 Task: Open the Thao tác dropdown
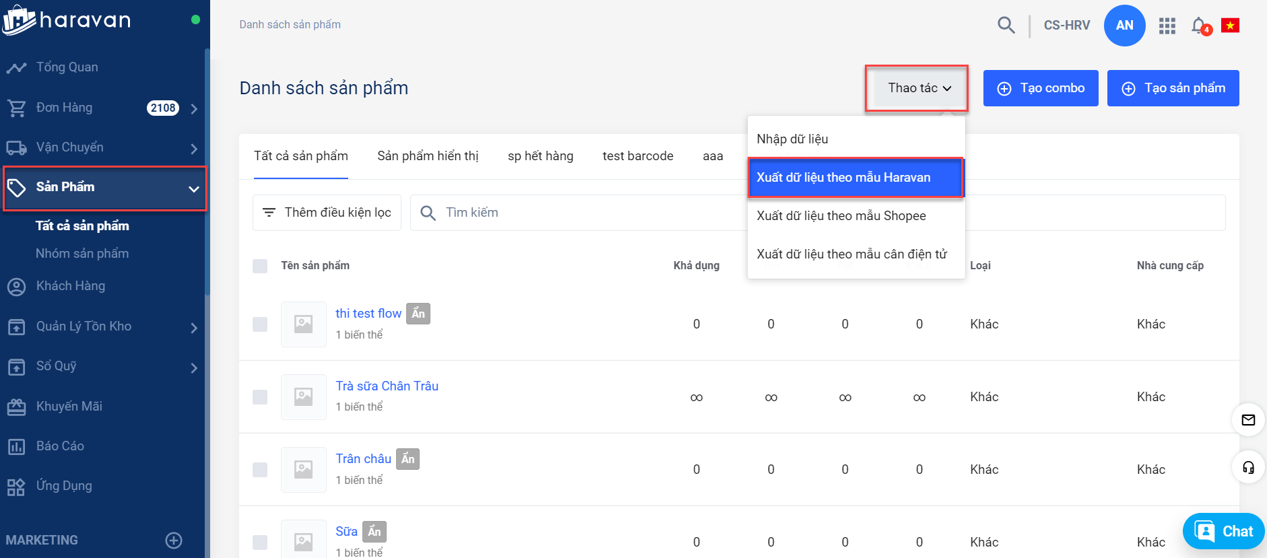919,88
